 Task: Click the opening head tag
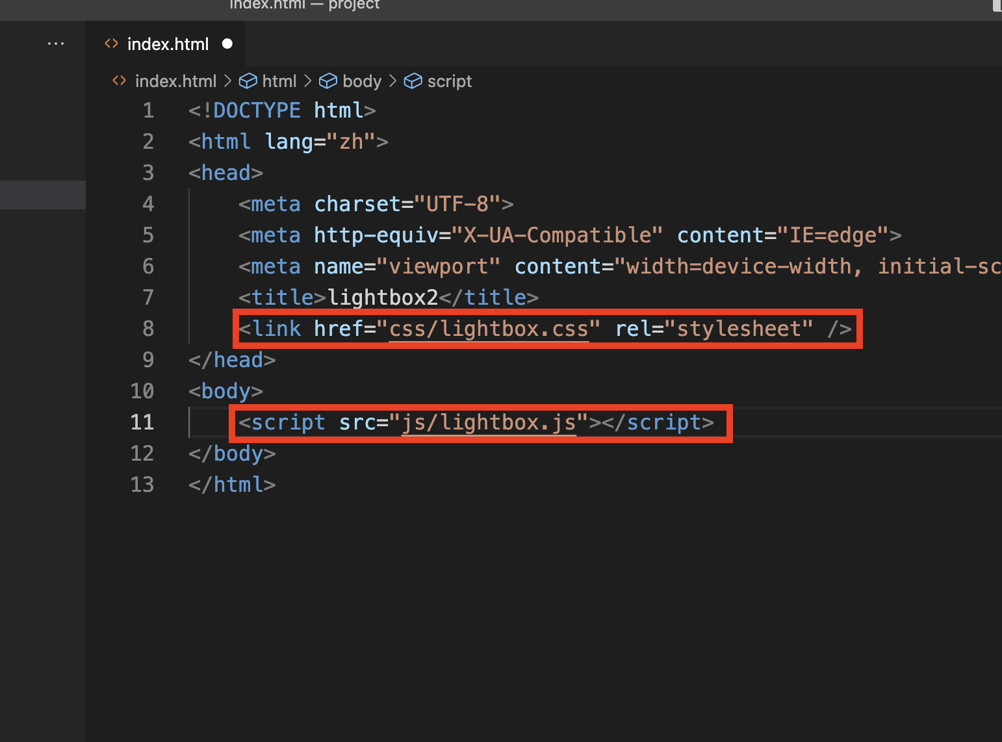pyautogui.click(x=225, y=173)
